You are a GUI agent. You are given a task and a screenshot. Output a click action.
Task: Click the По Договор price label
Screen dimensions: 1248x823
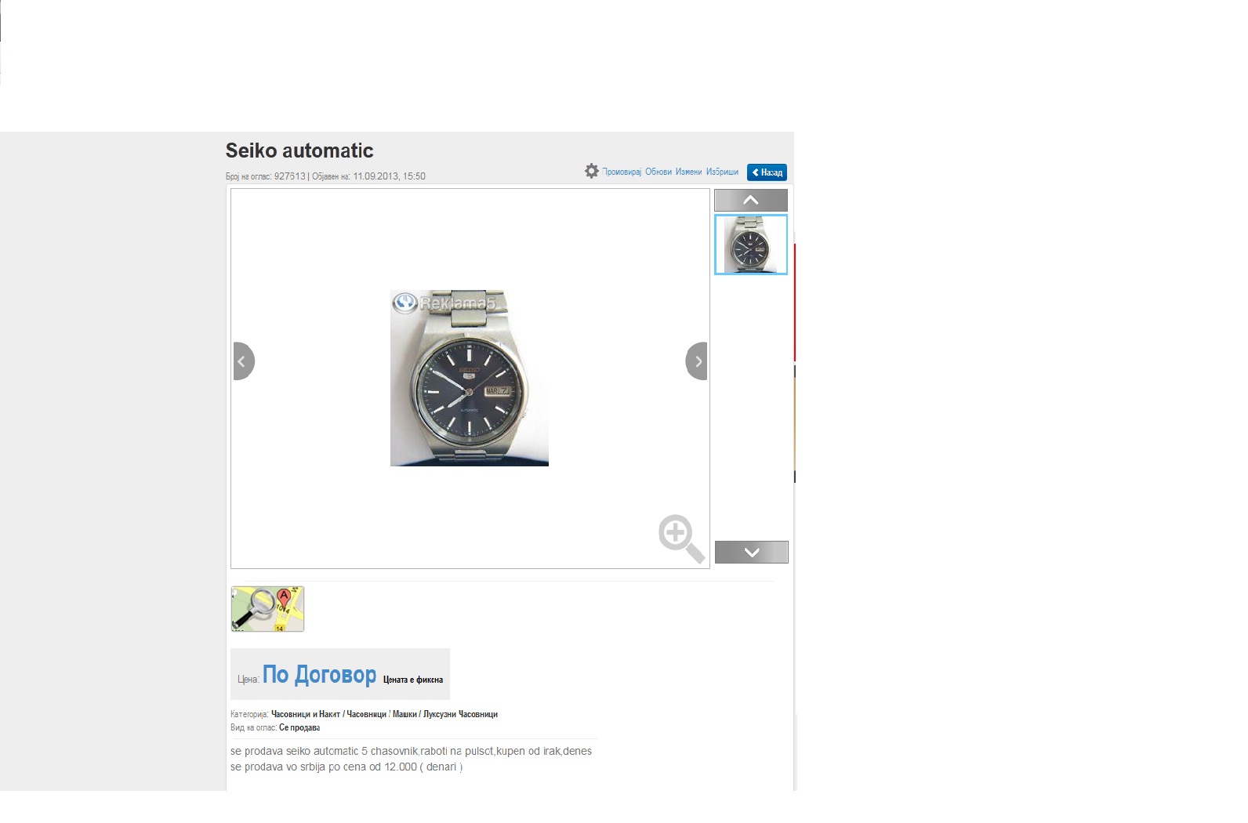pos(319,674)
